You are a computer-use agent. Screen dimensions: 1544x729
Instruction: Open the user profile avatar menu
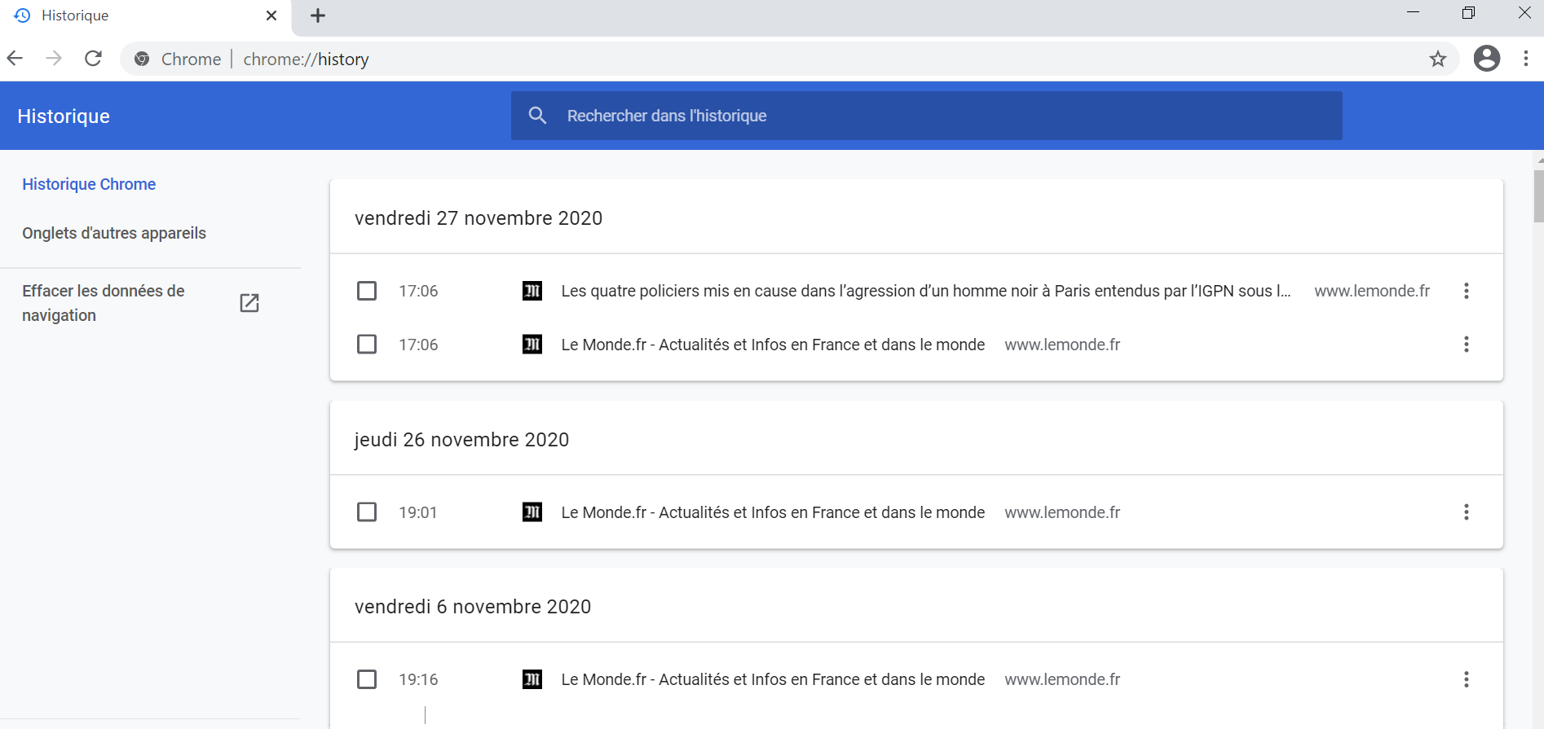pyautogui.click(x=1487, y=59)
